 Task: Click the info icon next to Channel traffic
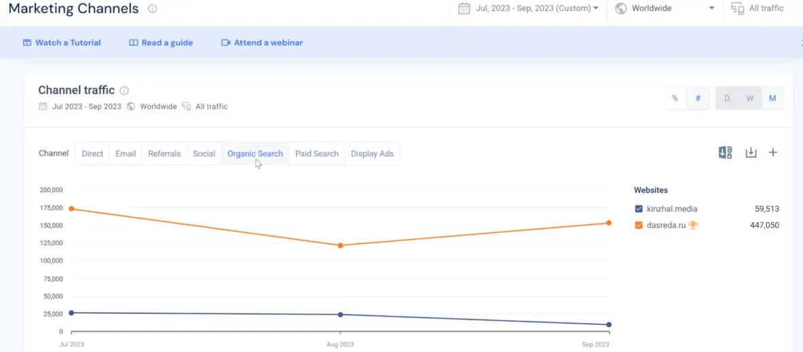(x=124, y=91)
